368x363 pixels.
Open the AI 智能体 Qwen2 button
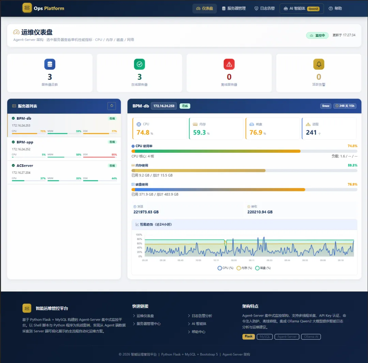pyautogui.click(x=302, y=9)
